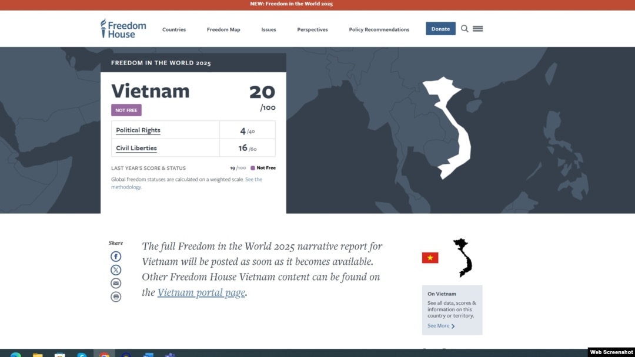Click the black Vietnam map silhouette
Image resolution: width=635 pixels, height=357 pixels.
(463, 258)
